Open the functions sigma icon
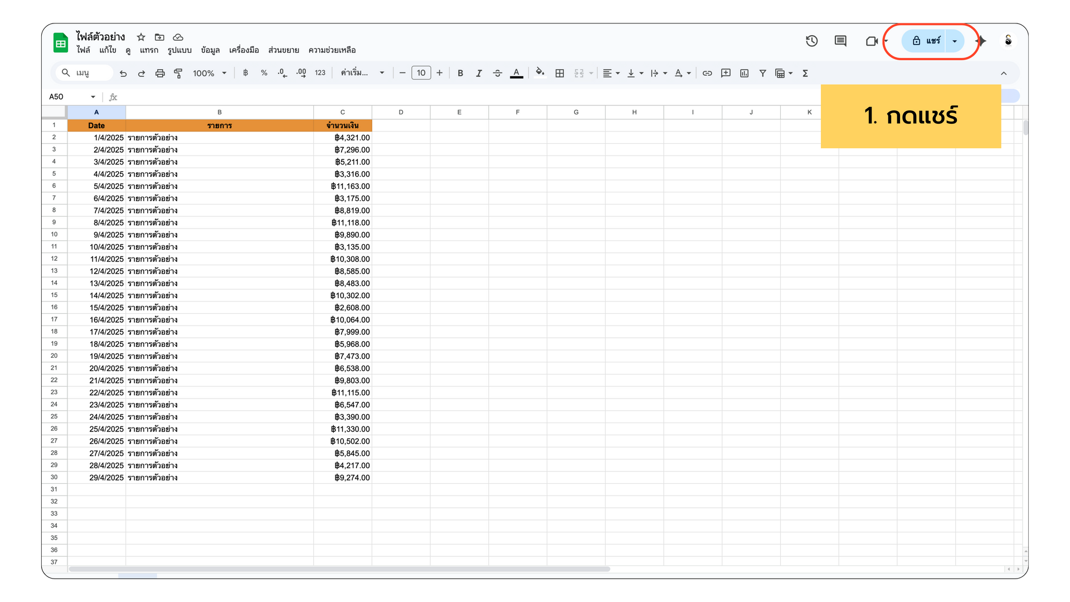Screen dimensions: 1070x602 pos(805,73)
